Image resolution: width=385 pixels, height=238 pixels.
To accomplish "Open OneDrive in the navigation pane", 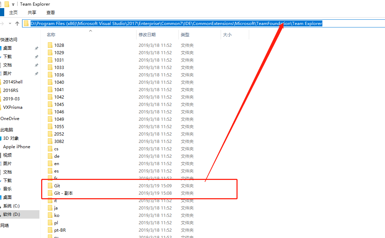I will (x=10, y=119).
